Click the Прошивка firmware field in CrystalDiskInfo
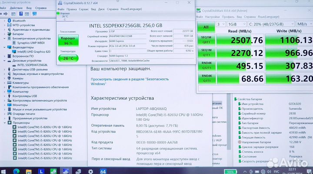 pyautogui.click(x=127, y=31)
